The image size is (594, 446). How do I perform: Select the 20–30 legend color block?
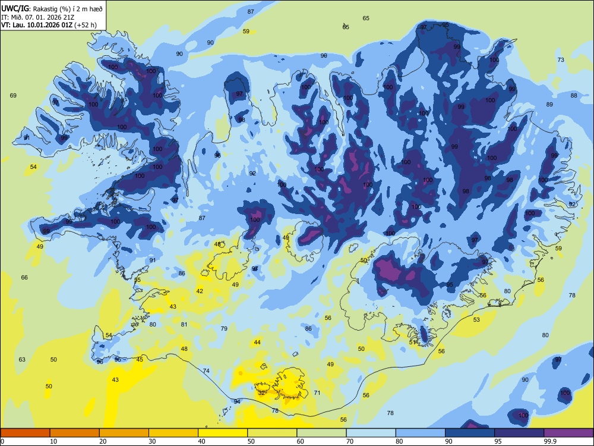point(124,433)
